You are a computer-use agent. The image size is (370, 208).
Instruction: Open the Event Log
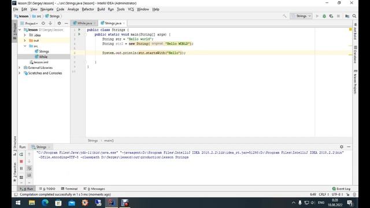341,189
